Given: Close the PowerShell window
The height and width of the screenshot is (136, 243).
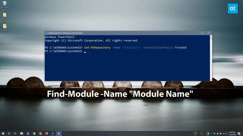Looking at the screenshot, I should [209, 33].
